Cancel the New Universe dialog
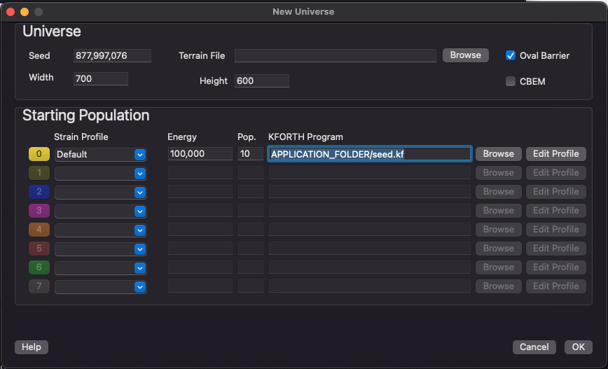 coord(534,347)
